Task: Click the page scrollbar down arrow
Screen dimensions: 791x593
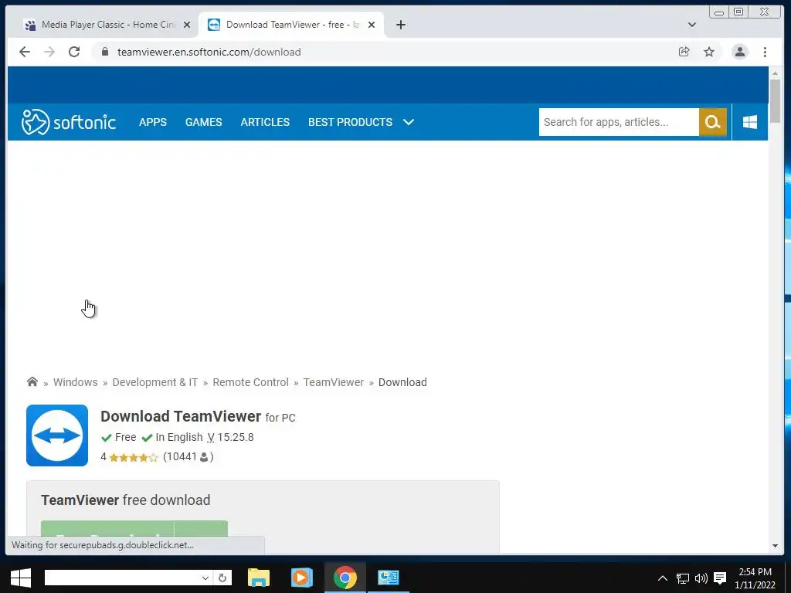Action: coord(775,546)
